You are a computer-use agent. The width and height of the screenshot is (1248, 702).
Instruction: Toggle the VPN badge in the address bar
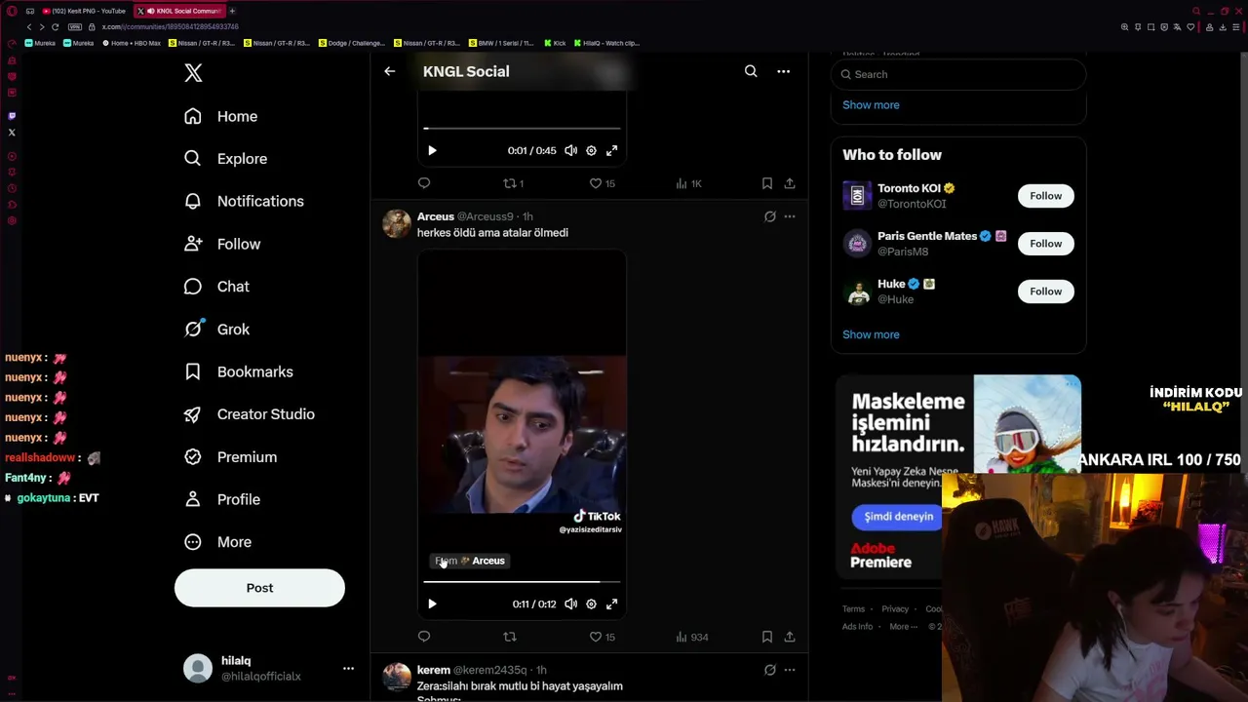(75, 27)
